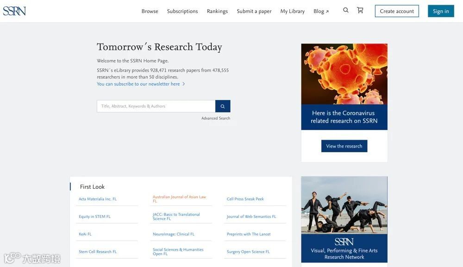Click View the research button
Screen dimensions: 463x267
point(344,146)
